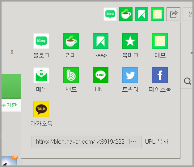194x167 pixels.
Task: Click the green 추가한 text
Action: (x=9, y=105)
